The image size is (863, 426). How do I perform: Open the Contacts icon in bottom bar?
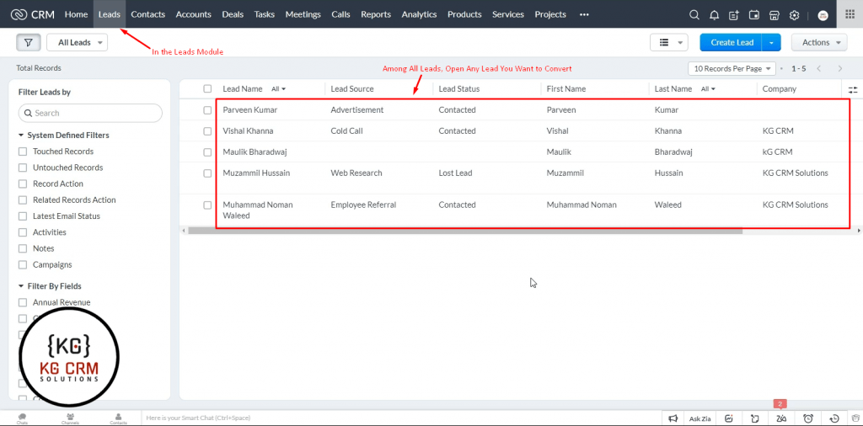coord(118,418)
